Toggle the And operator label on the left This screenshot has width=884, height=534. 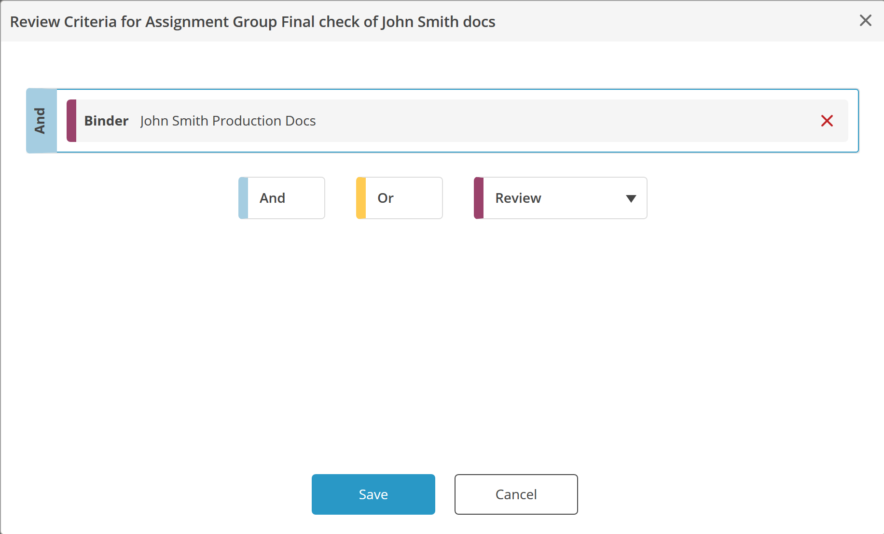pos(41,121)
